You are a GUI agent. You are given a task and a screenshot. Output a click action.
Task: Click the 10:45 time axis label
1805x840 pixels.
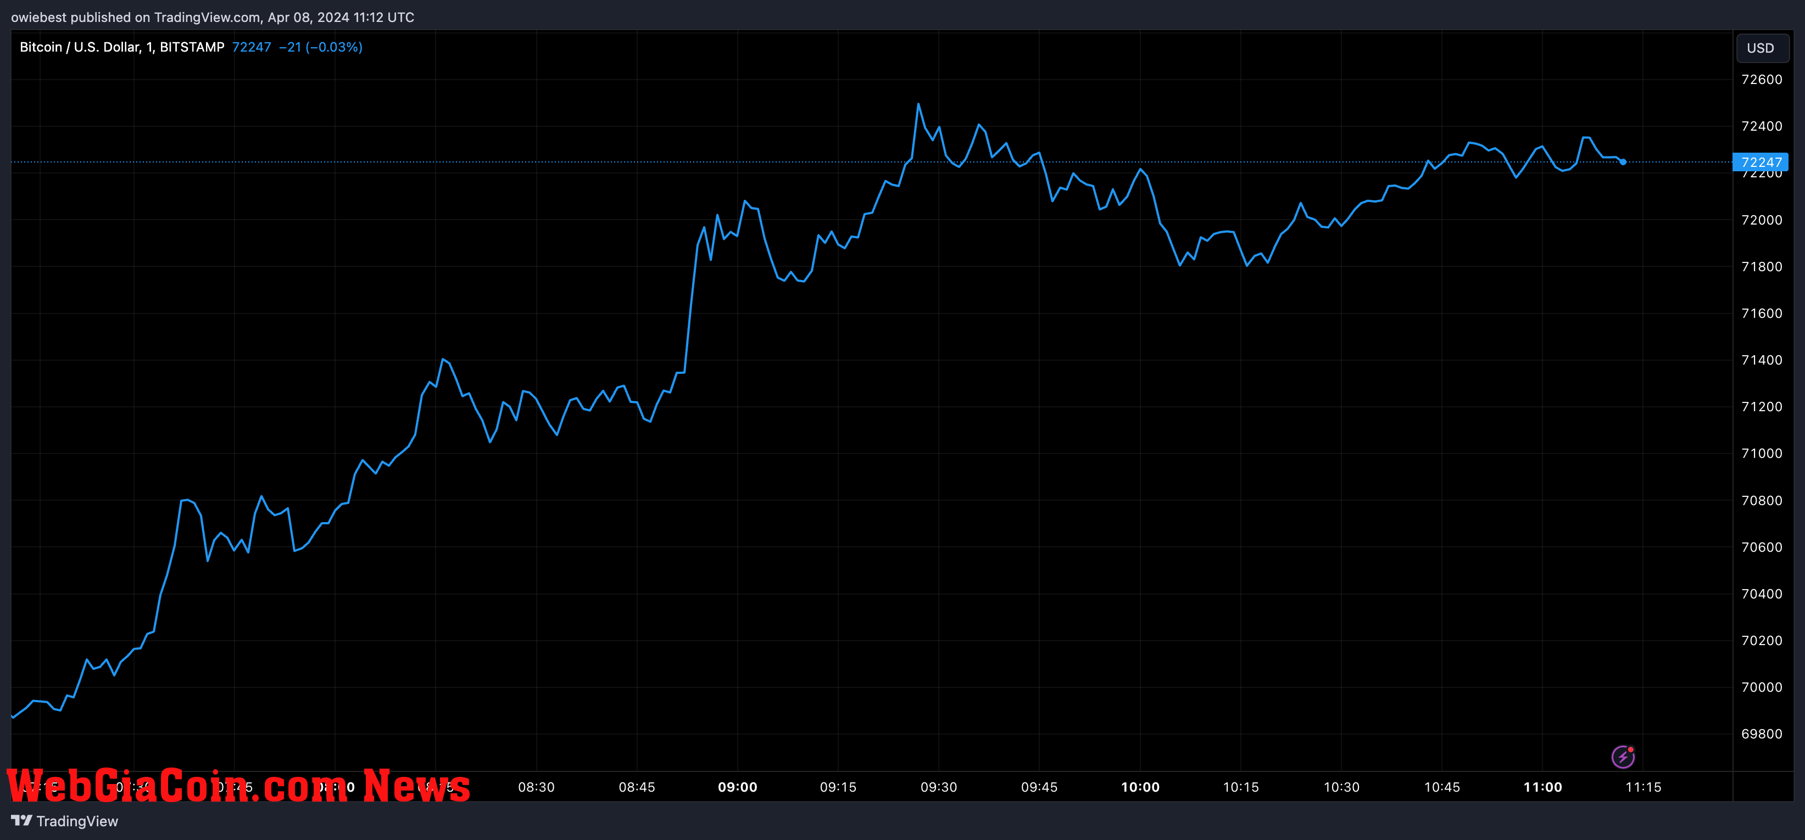pos(1442,787)
